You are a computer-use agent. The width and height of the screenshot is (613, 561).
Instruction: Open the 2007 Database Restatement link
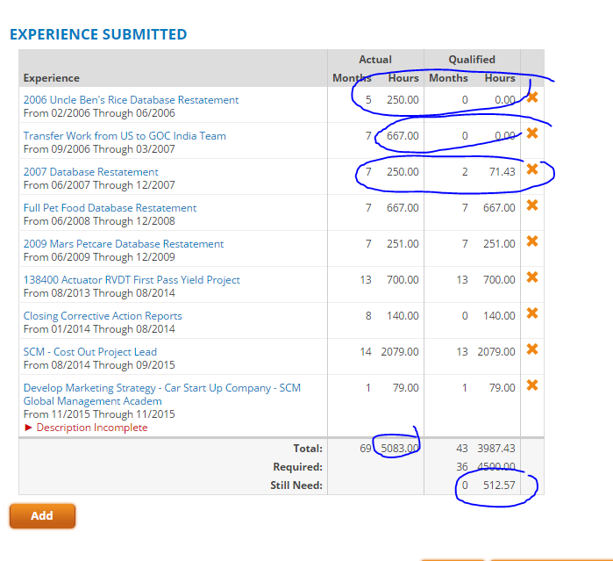[90, 172]
